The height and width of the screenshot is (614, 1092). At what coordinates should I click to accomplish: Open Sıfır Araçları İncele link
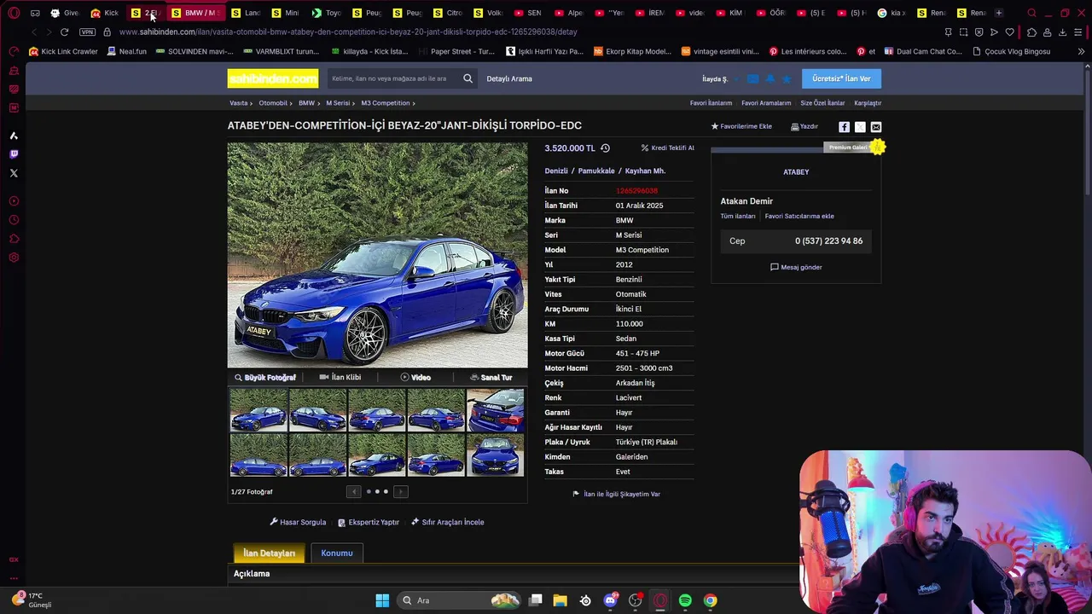coord(448,522)
